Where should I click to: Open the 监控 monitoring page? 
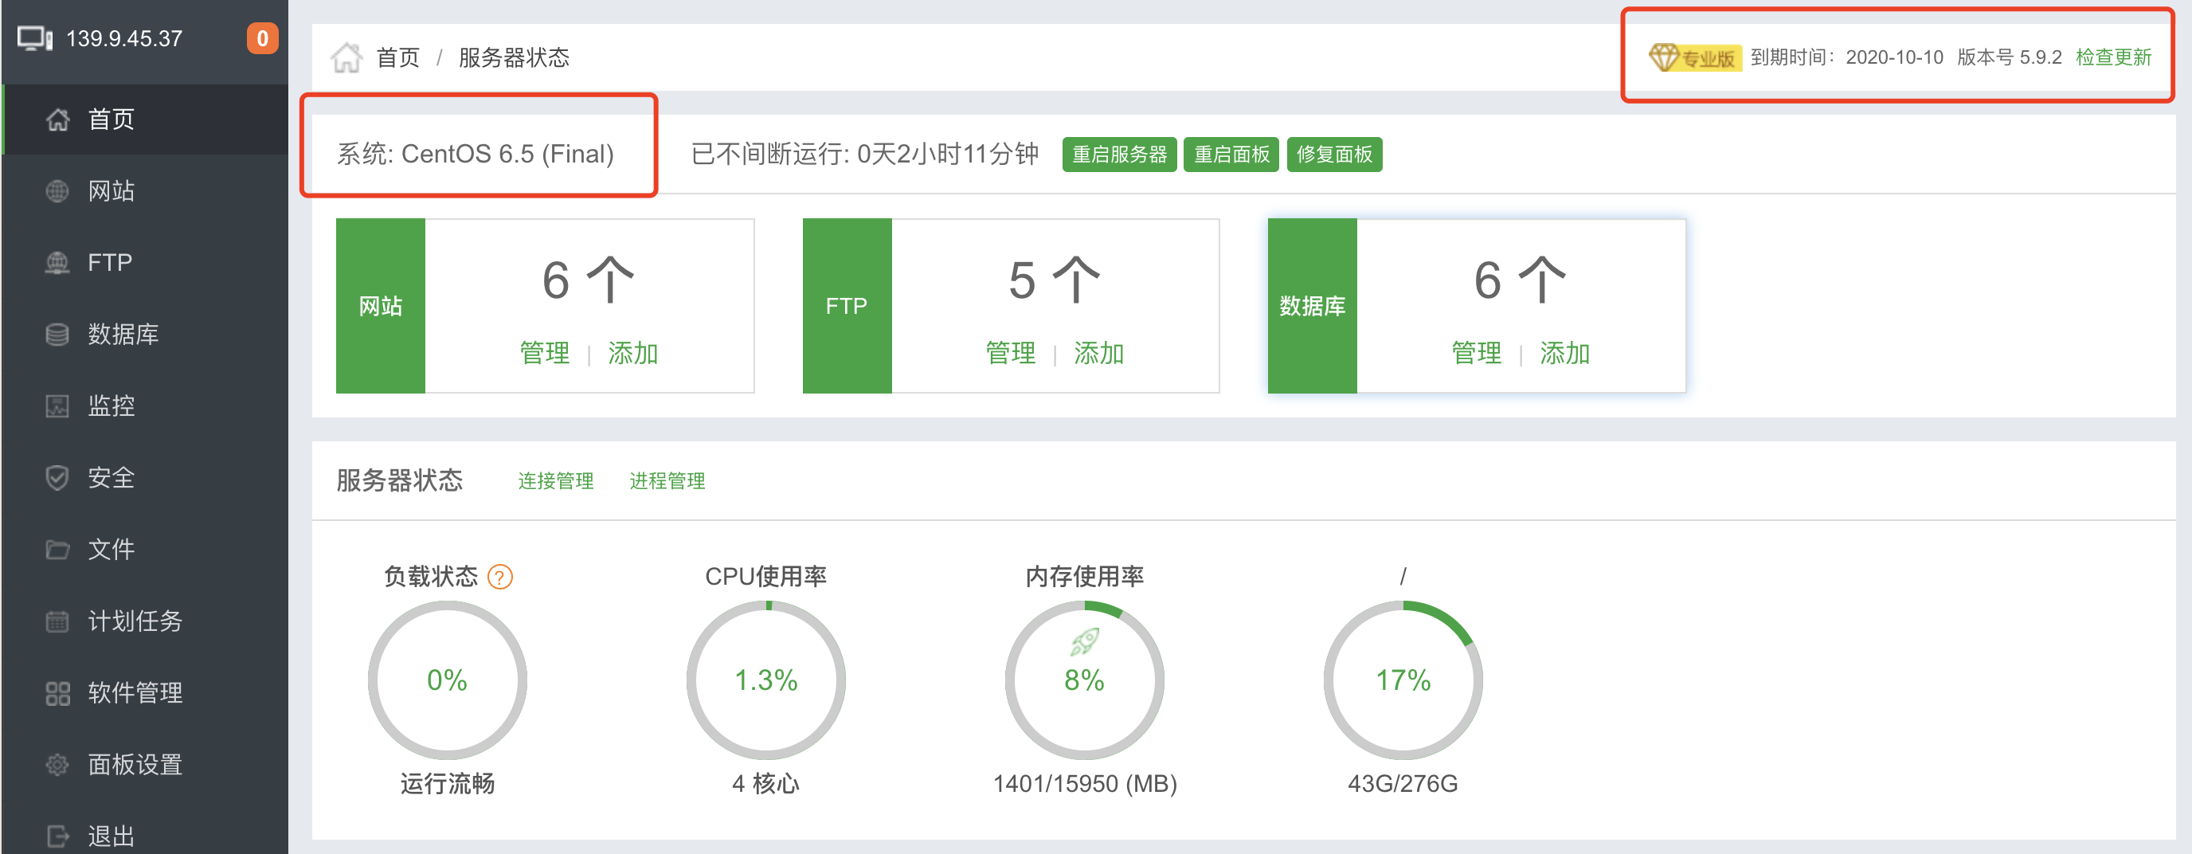point(111,406)
